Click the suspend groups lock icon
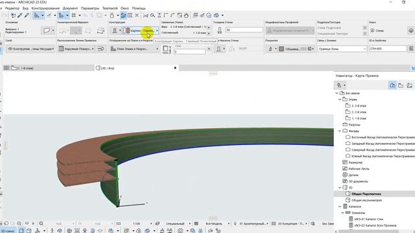The width and height of the screenshot is (415, 233). point(112,16)
